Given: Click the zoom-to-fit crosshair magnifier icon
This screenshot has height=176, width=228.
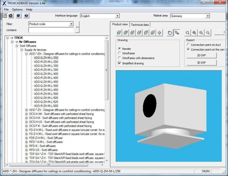Looking at the screenshot, I should coord(194,33).
